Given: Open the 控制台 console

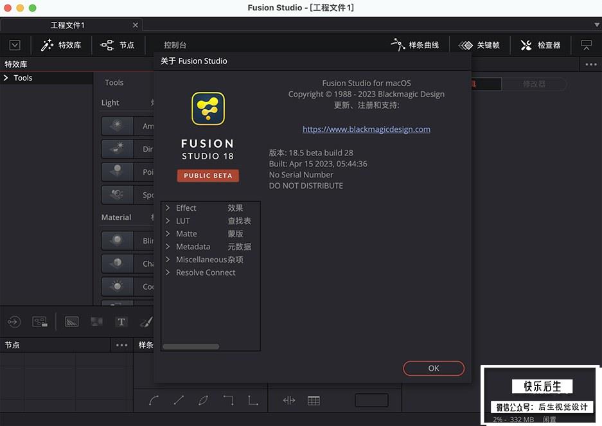Looking at the screenshot, I should coord(175,45).
